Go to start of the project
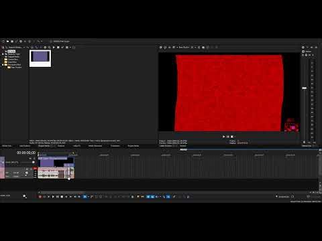Image resolution: width=322 pixels, height=241 pixels. click(66, 197)
